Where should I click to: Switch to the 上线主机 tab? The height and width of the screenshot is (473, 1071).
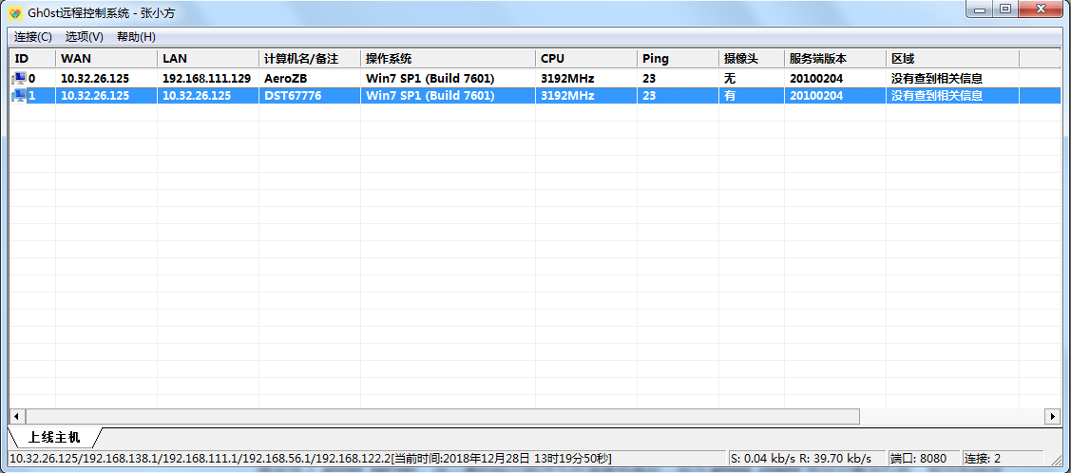55,437
